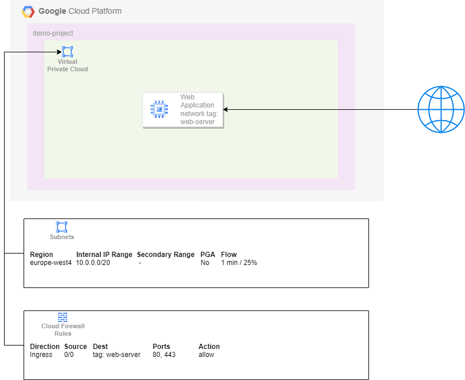Viewport: 465px width, 380px height.
Task: Click the 'Action' column header
Action: pos(209,347)
